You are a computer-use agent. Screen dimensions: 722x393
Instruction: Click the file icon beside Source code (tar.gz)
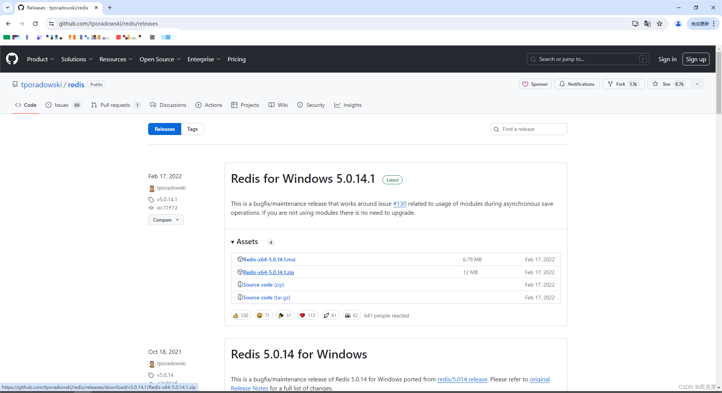coord(240,297)
